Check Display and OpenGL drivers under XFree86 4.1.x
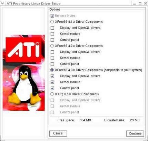 coord(52,28)
